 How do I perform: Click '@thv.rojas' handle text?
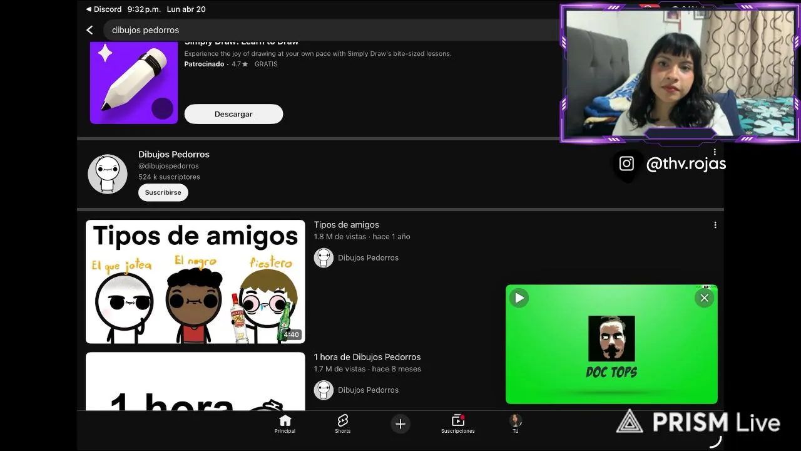[686, 164]
